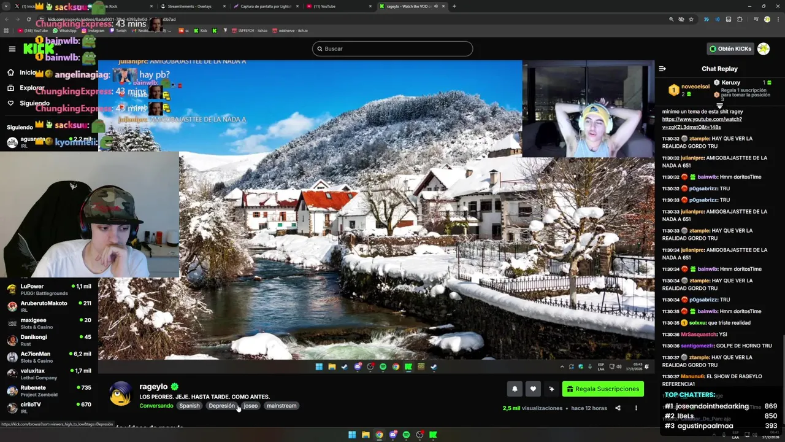
Task: Switch to the (11) YouTube tab
Action: (x=339, y=6)
